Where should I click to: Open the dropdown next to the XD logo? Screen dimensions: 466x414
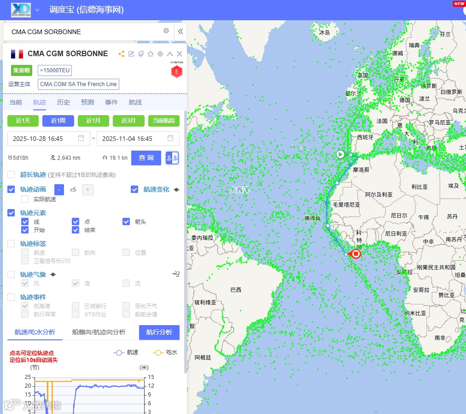37,10
